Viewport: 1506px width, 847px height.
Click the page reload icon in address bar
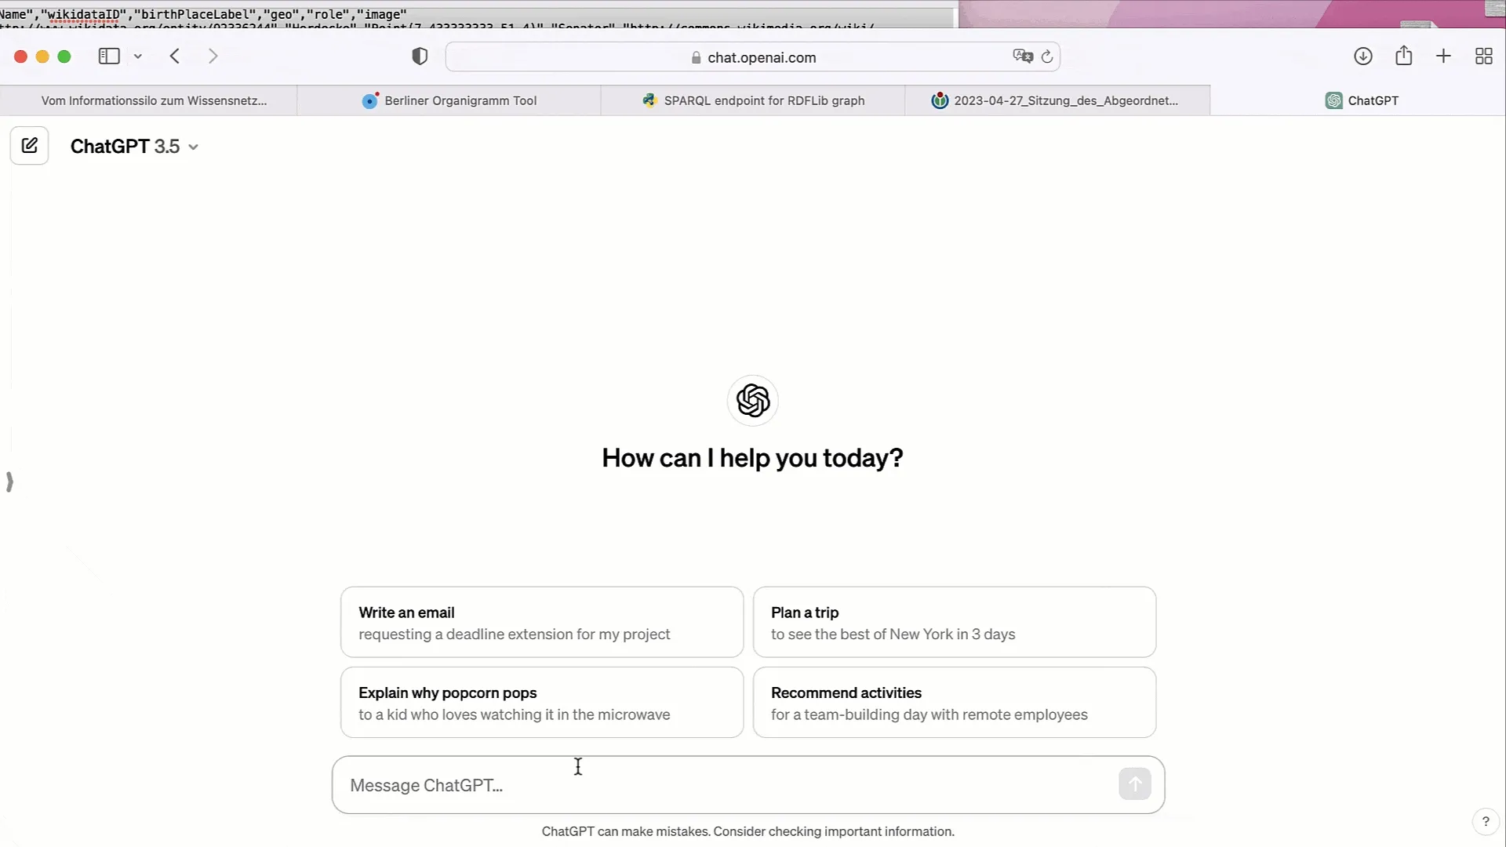[1047, 56]
